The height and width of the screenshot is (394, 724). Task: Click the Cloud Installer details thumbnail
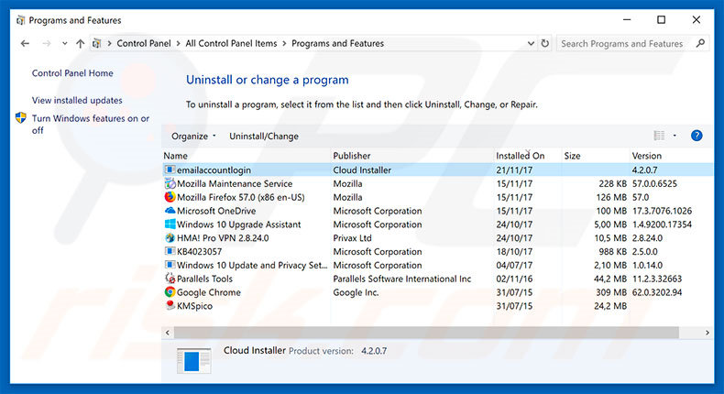click(x=194, y=360)
